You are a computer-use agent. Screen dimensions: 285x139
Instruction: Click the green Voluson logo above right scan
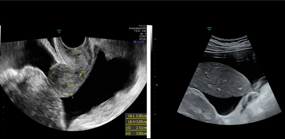209,29
